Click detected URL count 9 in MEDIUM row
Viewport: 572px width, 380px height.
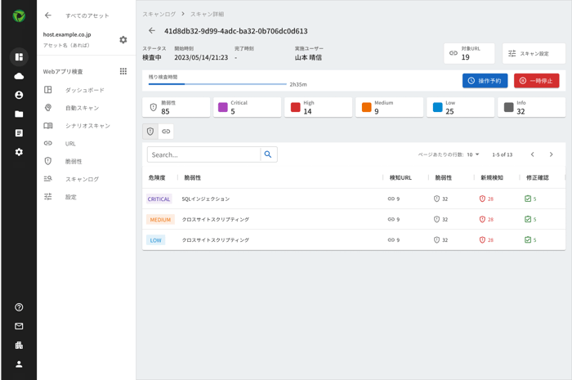pos(394,219)
